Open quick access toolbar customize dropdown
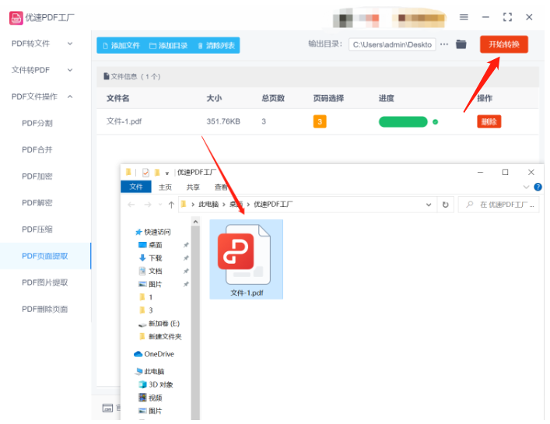The image size is (550, 424). (x=167, y=173)
